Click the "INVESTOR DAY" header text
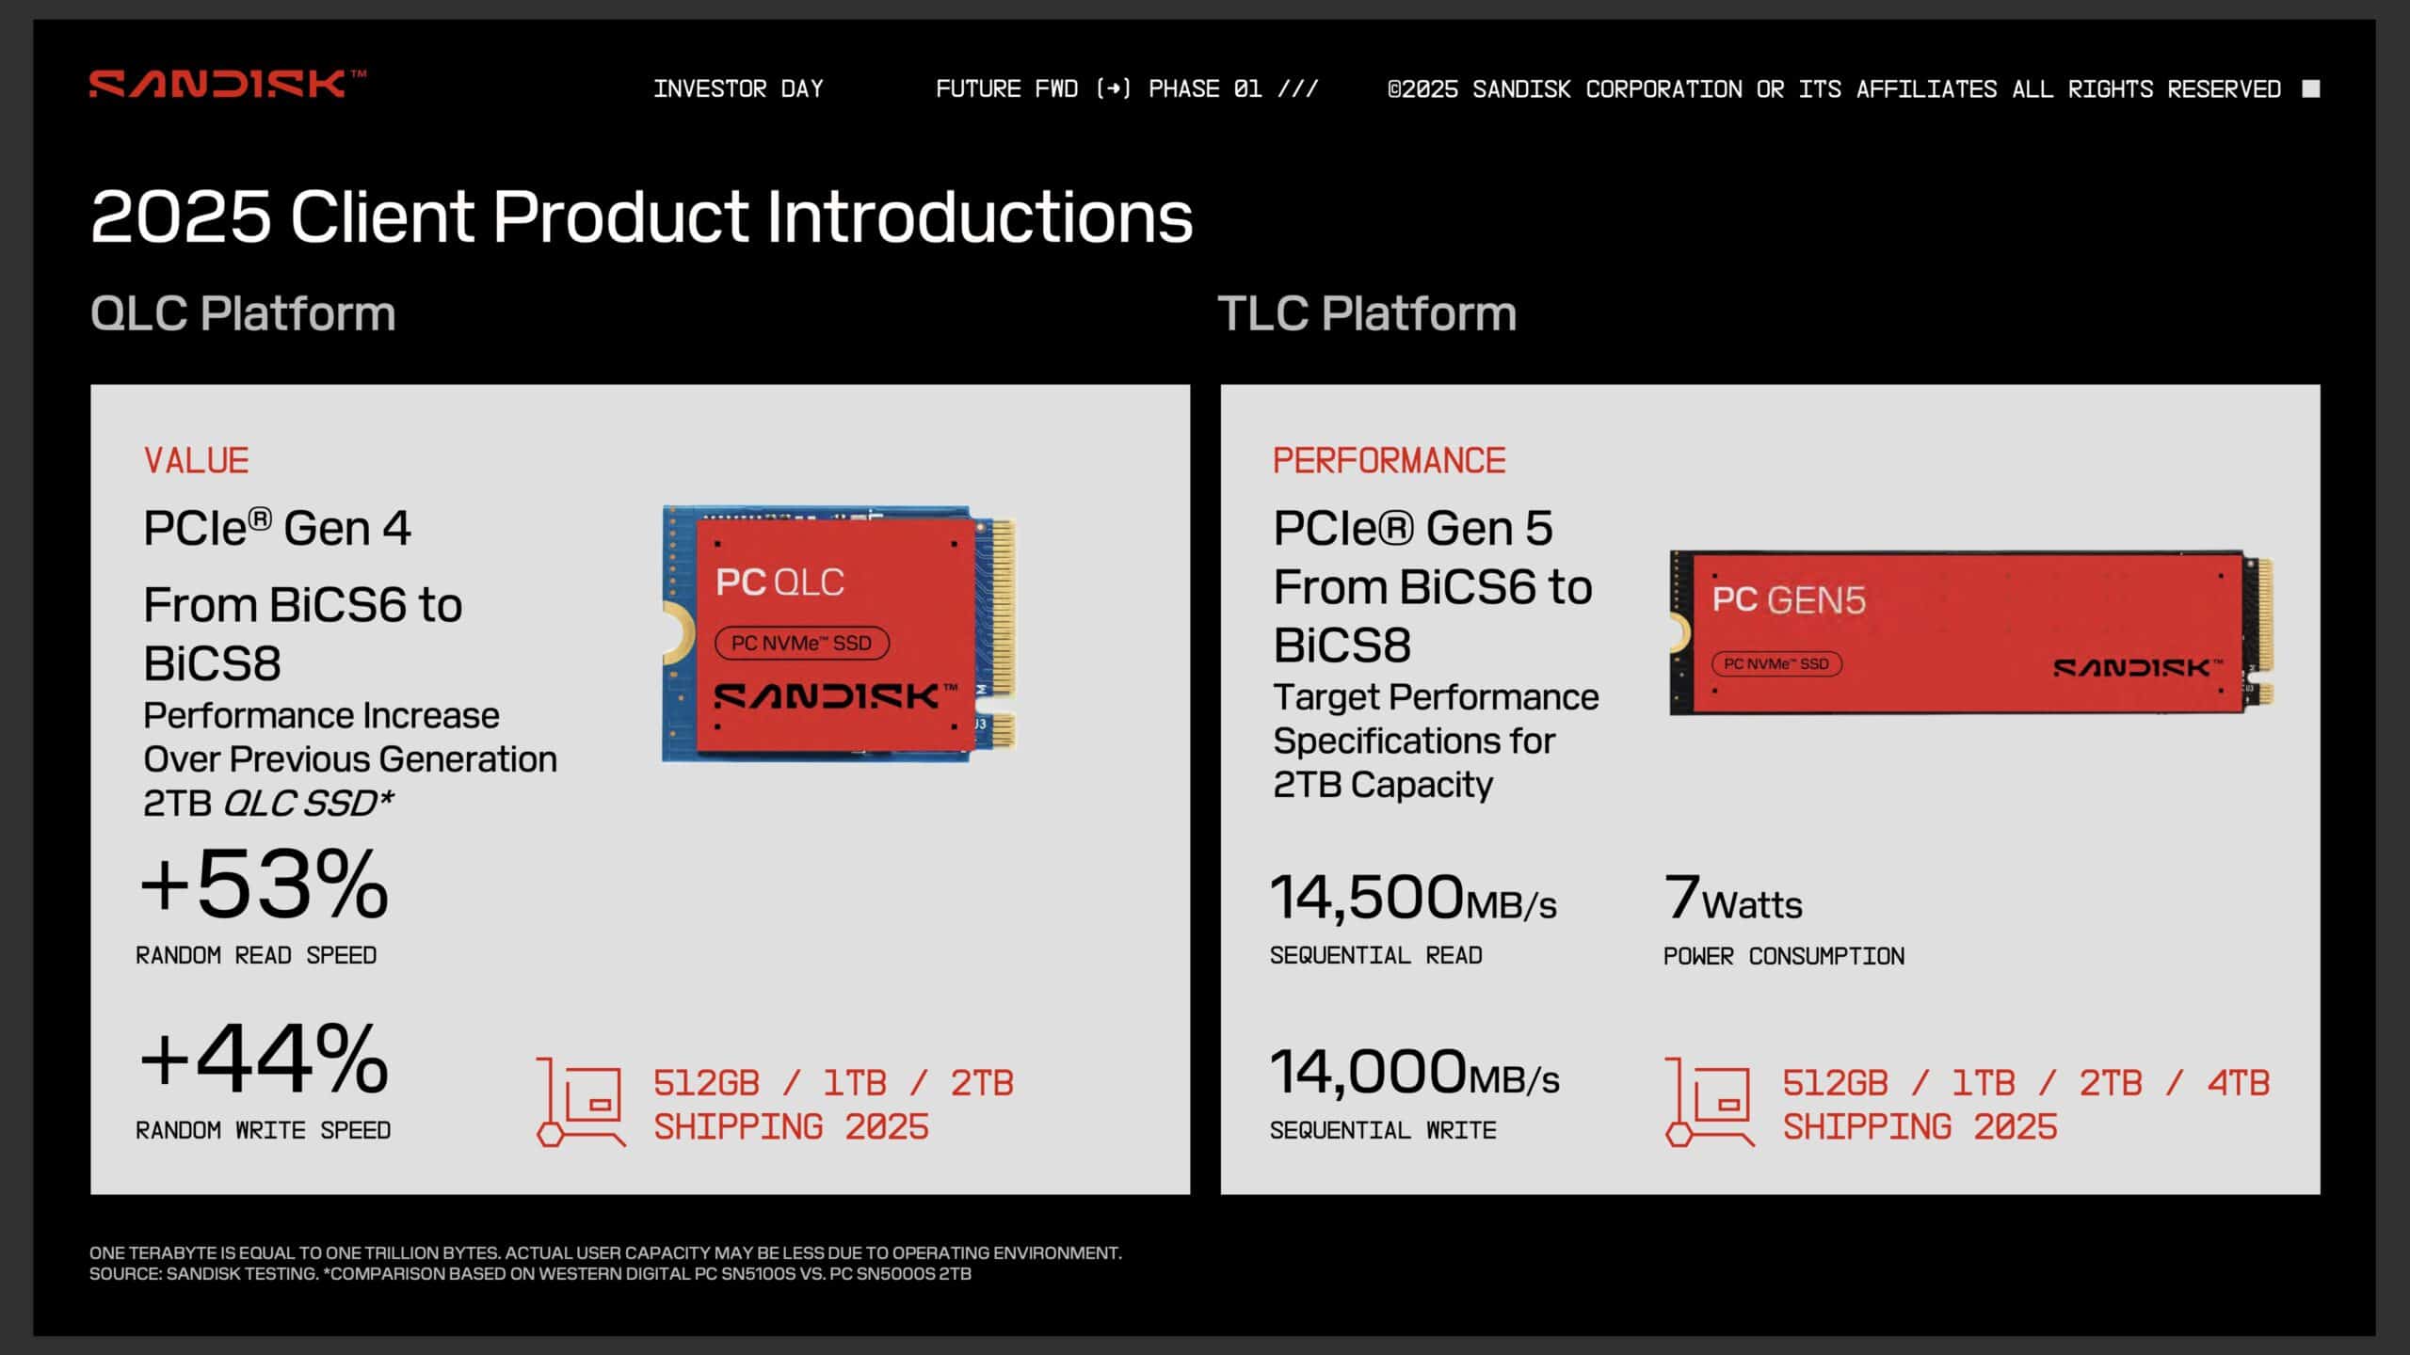Screen dimensions: 2410x1355 coord(738,88)
